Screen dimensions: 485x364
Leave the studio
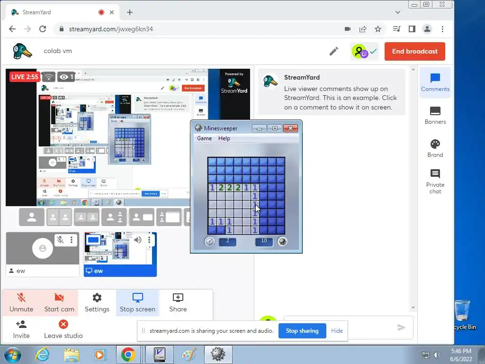click(63, 330)
